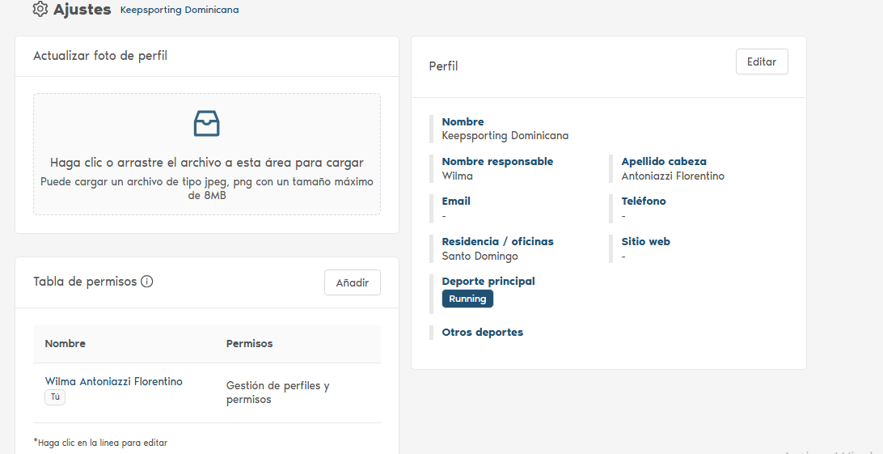Click the Gestión de perfiles y permisos cell
883x454 pixels.
pyautogui.click(x=278, y=392)
